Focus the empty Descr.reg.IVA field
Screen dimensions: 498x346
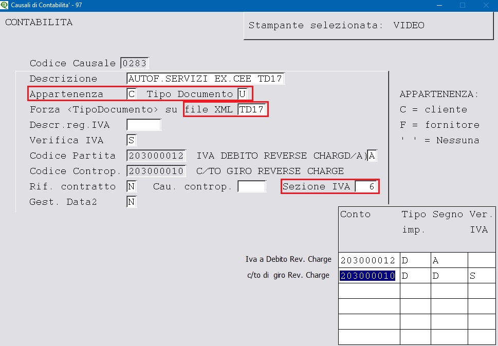pos(143,125)
